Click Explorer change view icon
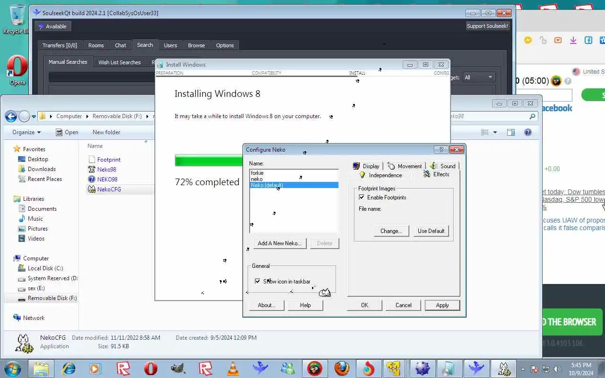Viewport: 605px width, 378px height. pos(484,132)
